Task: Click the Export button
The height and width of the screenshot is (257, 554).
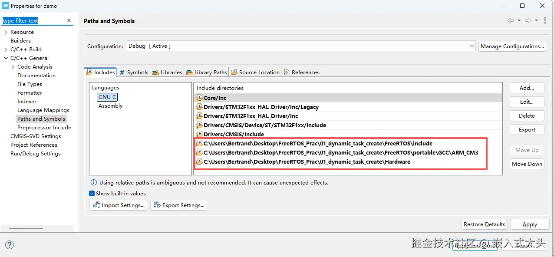Action: (527, 129)
